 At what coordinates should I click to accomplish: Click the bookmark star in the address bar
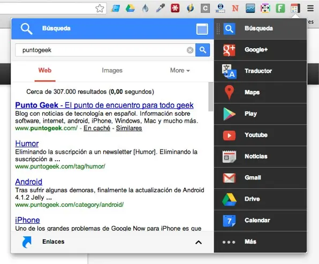(100, 9)
